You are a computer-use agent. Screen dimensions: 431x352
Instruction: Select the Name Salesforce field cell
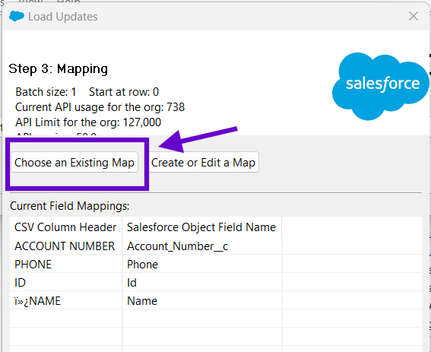point(202,300)
